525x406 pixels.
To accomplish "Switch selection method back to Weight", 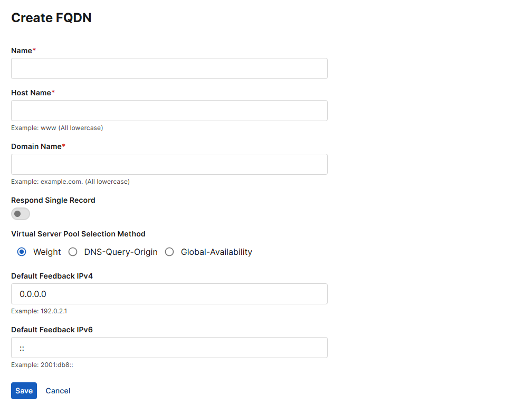I will [22, 252].
